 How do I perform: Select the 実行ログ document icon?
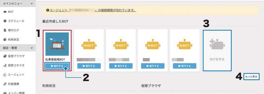(x=5, y=30)
